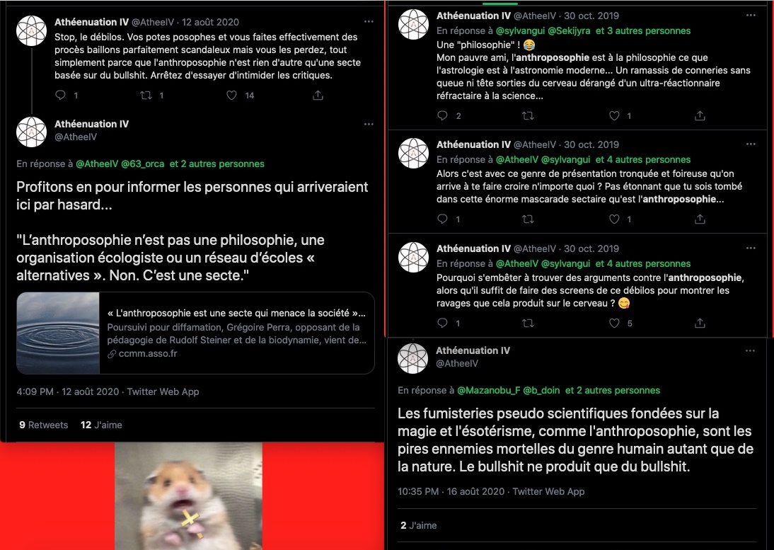This screenshot has height=550, width=774.
Task: Like the 'Pourquoi s'embêter' tweet with 5 likes
Action: pyautogui.click(x=614, y=323)
